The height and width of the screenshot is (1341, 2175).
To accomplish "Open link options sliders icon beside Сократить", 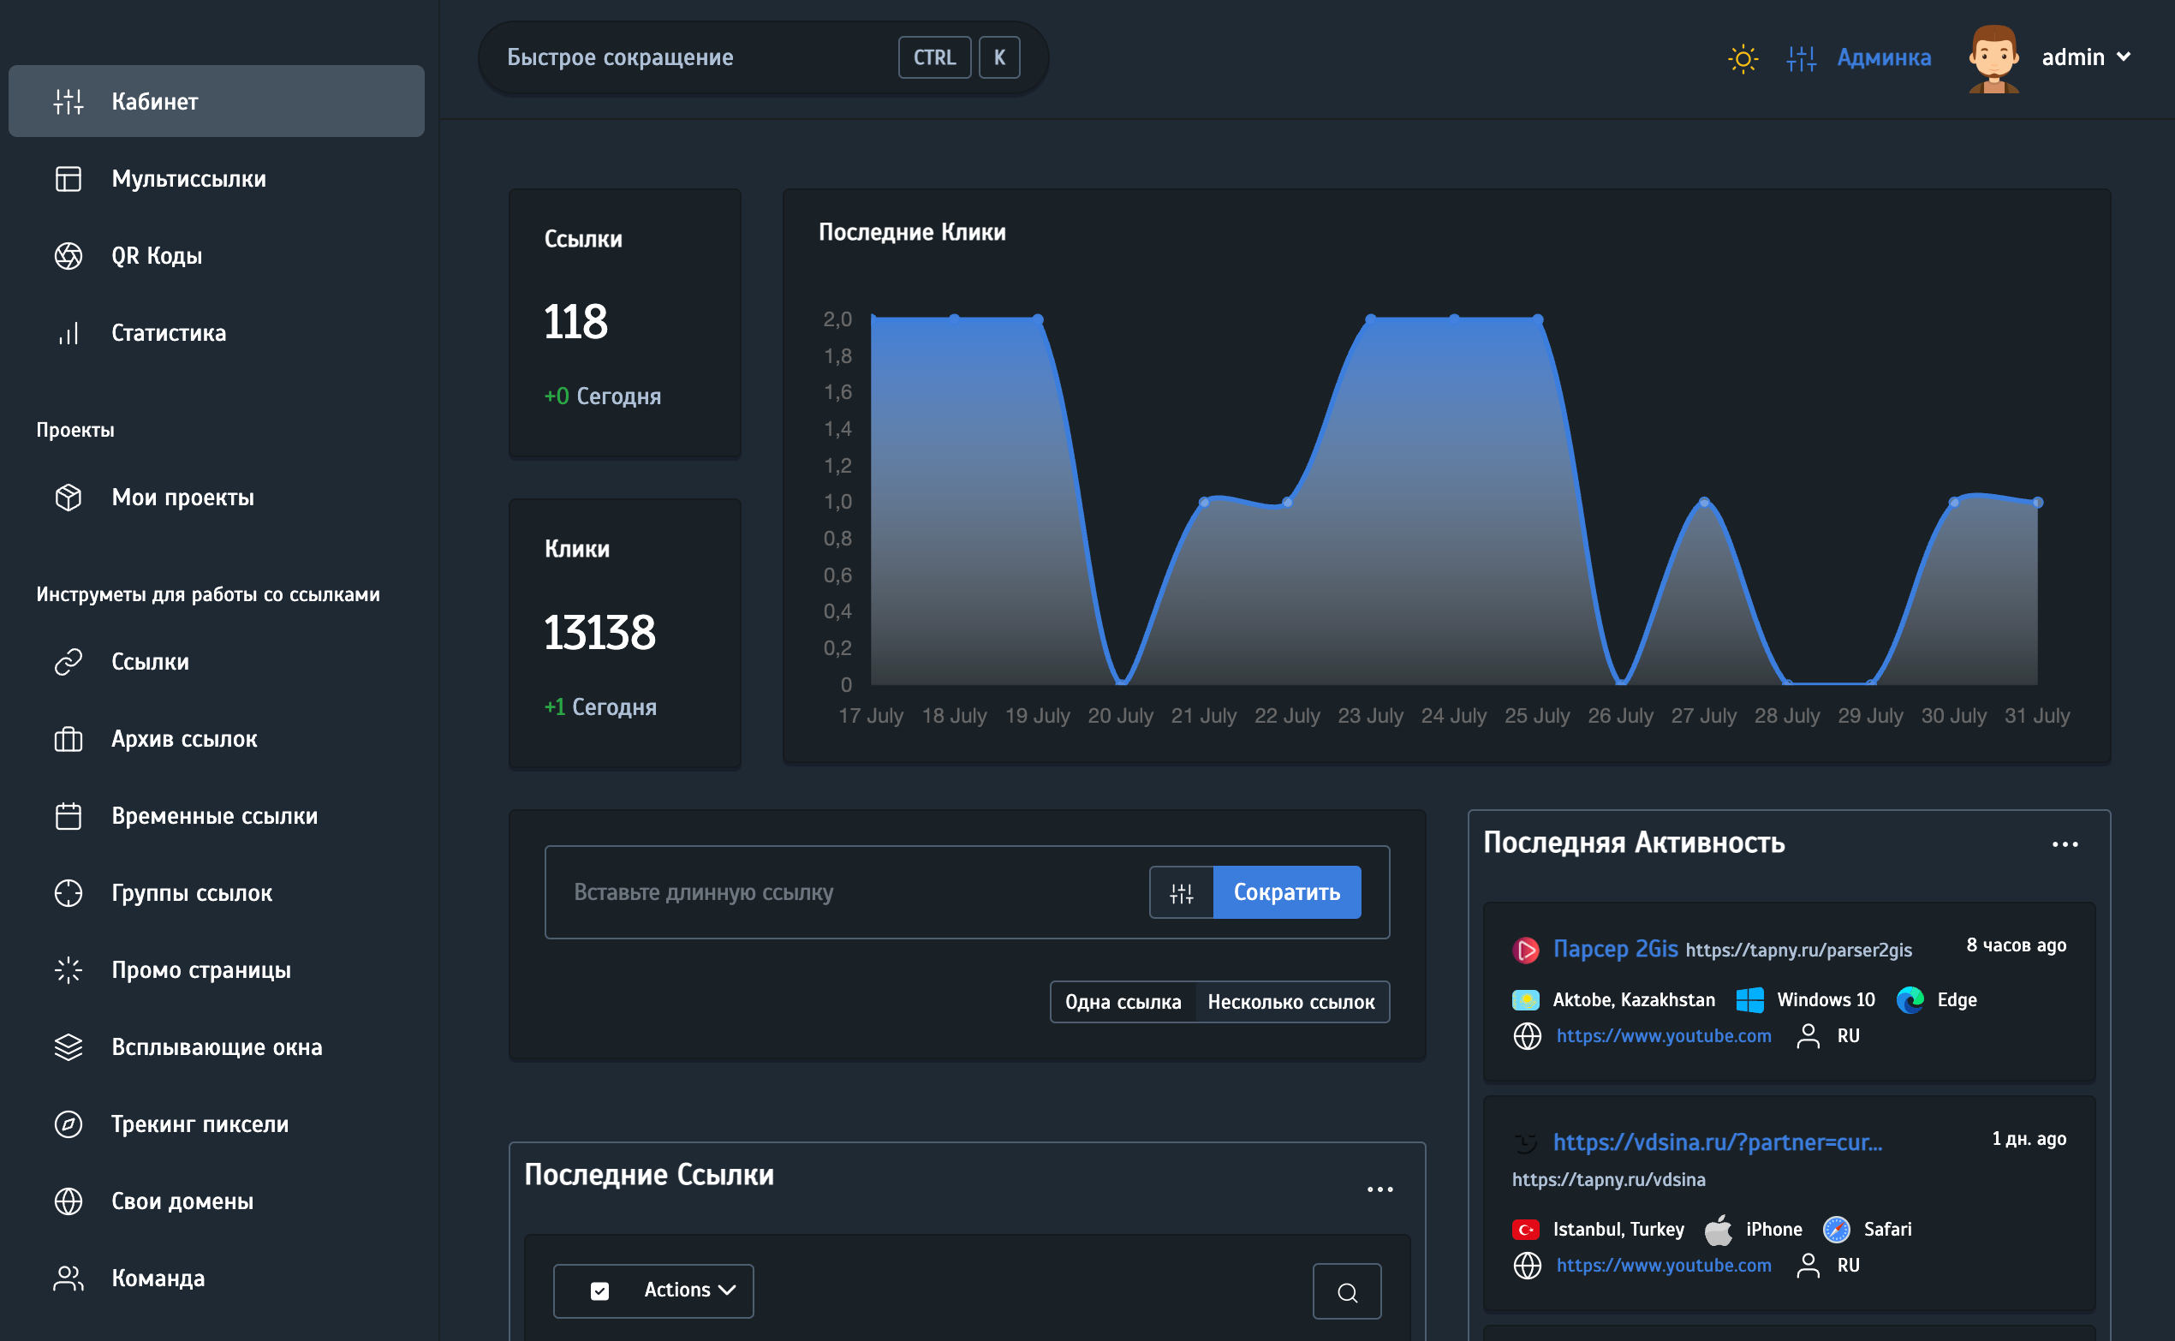I will [1181, 893].
